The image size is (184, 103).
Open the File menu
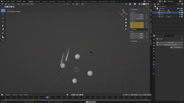click(5, 1)
